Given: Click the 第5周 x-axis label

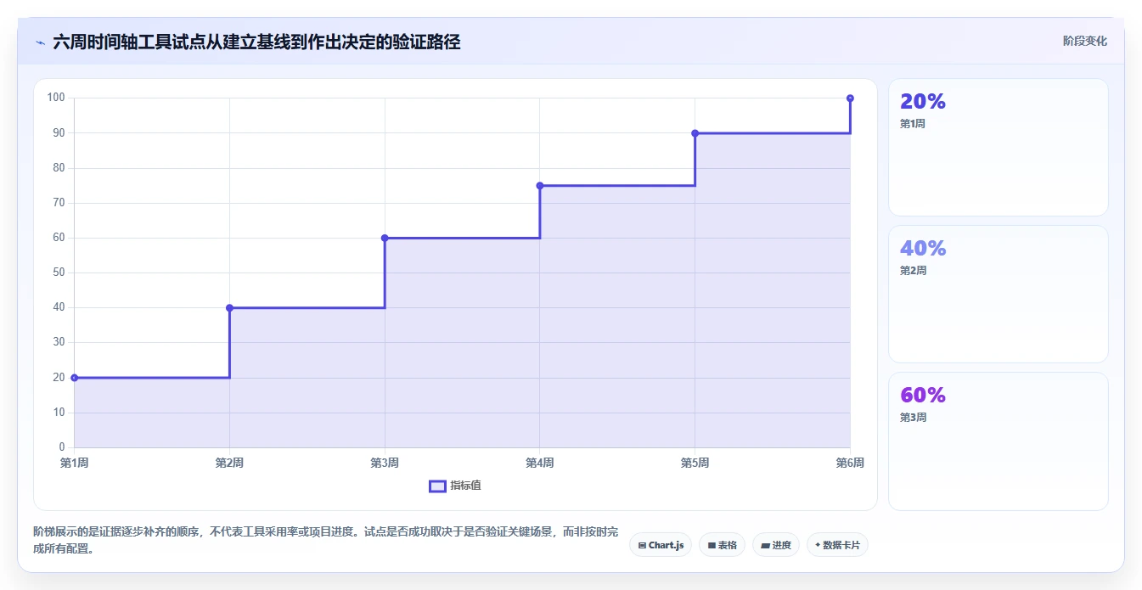Looking at the screenshot, I should [695, 464].
